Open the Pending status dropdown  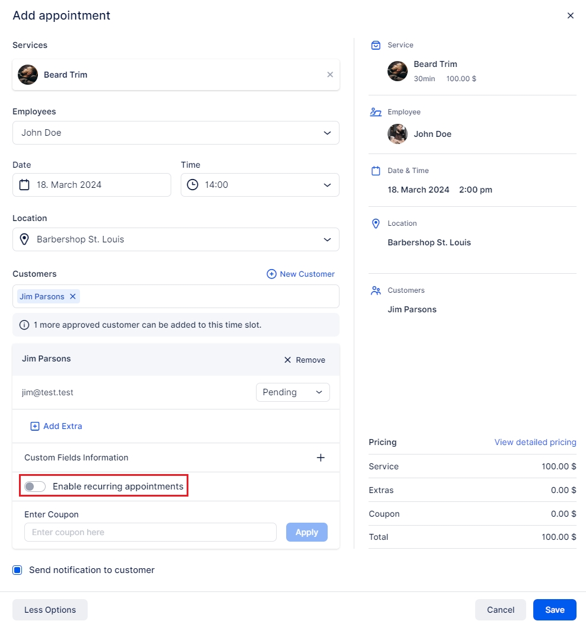click(293, 392)
